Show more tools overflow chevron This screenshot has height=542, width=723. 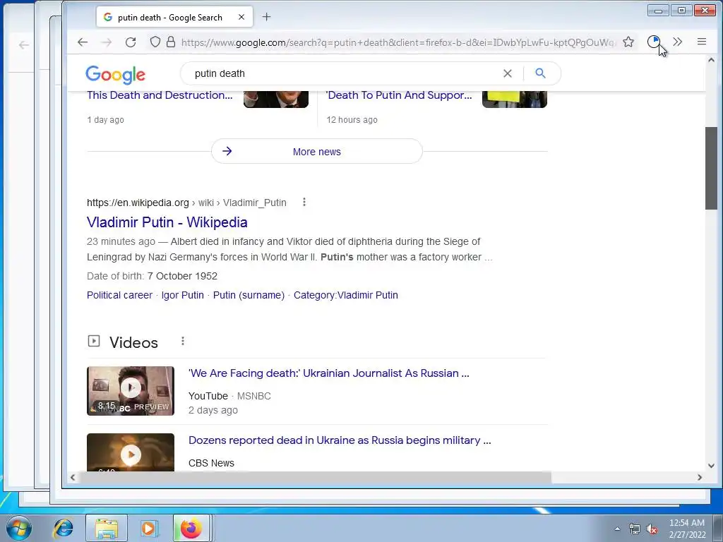coord(677,42)
